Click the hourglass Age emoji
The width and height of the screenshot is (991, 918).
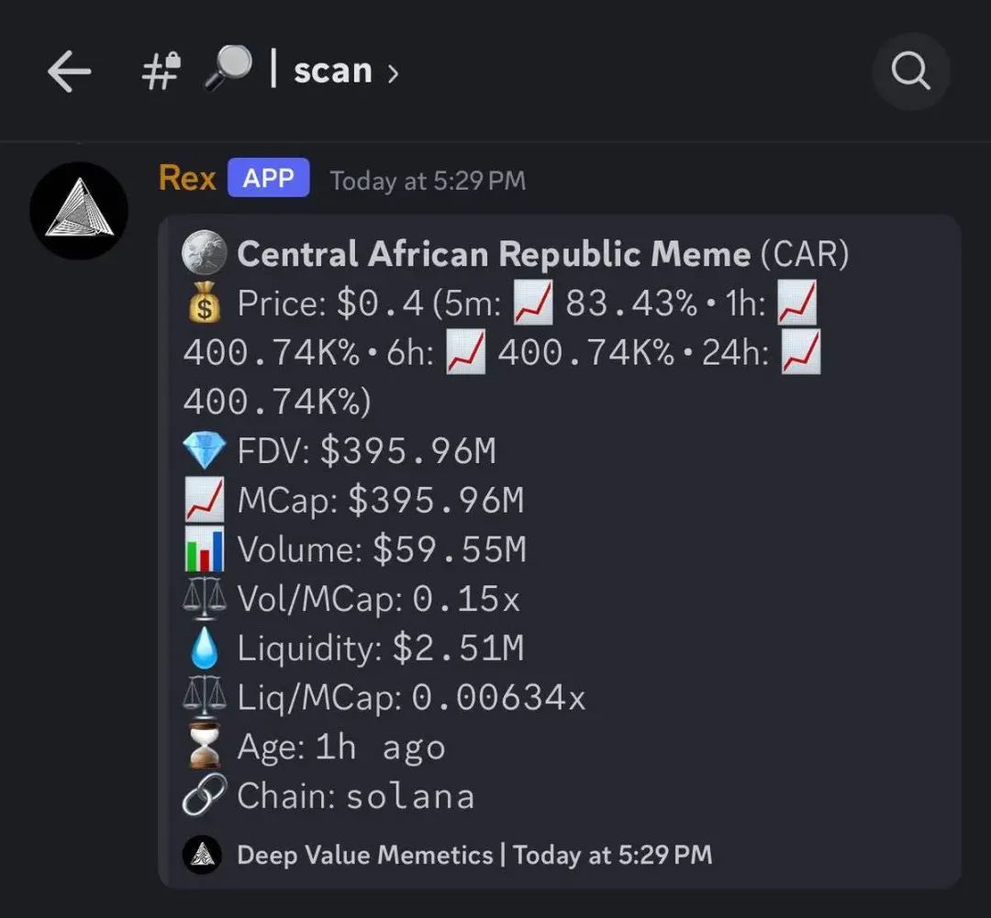204,747
